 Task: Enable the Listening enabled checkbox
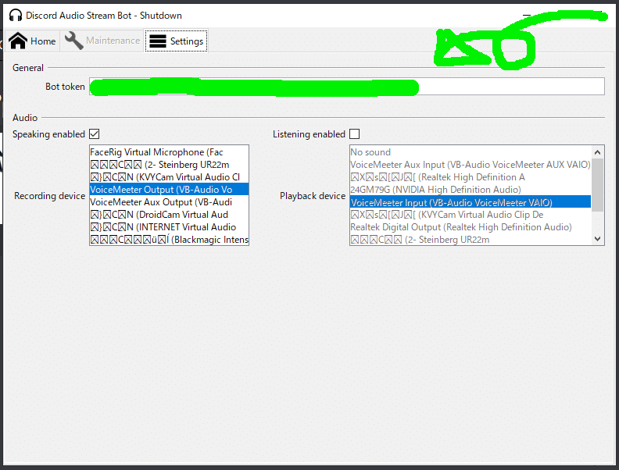click(355, 134)
